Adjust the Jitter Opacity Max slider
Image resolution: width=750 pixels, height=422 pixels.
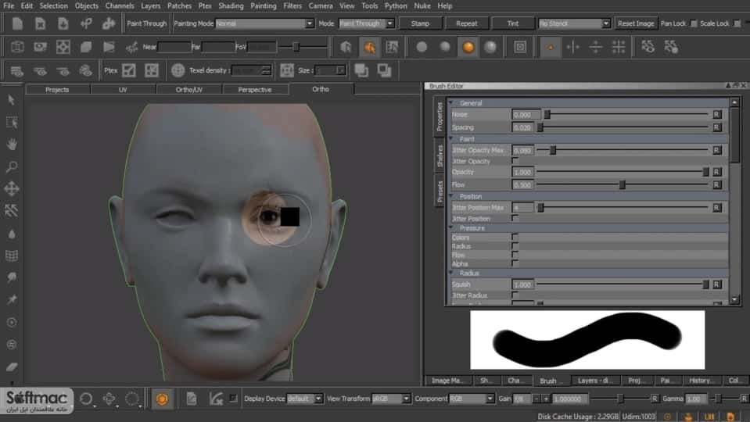pyautogui.click(x=552, y=150)
